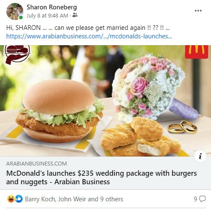Image resolution: width=211 pixels, height=209 pixels.
Task: Click the friends audience privacy icon
Action: [75, 15]
